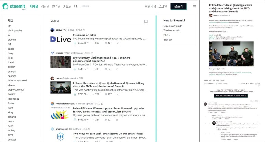265x142 pixels.
Task: Switch to the 최신글 tab
Action: pos(45,6)
